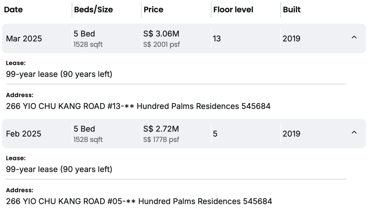Click the Beds/Size column header
This screenshot has width=371, height=209.
click(x=93, y=10)
